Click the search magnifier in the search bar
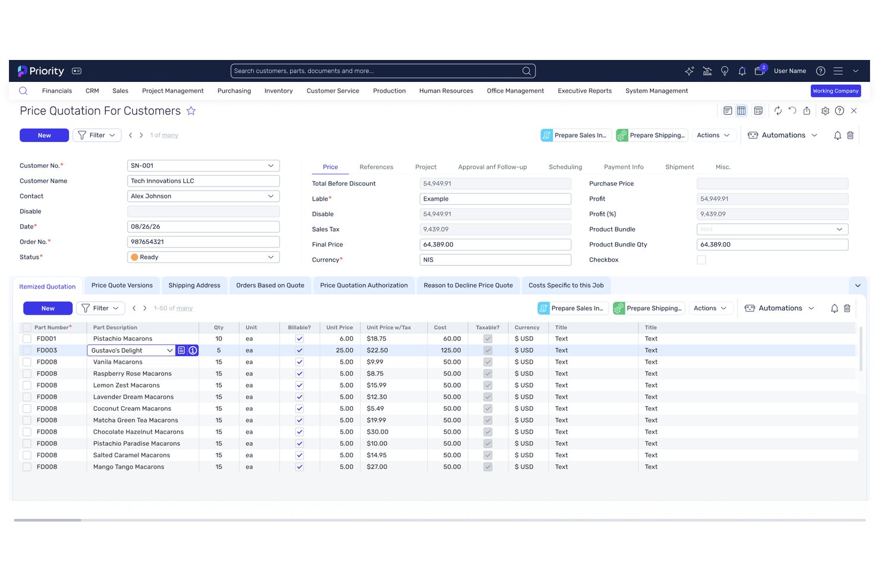 (x=526, y=71)
